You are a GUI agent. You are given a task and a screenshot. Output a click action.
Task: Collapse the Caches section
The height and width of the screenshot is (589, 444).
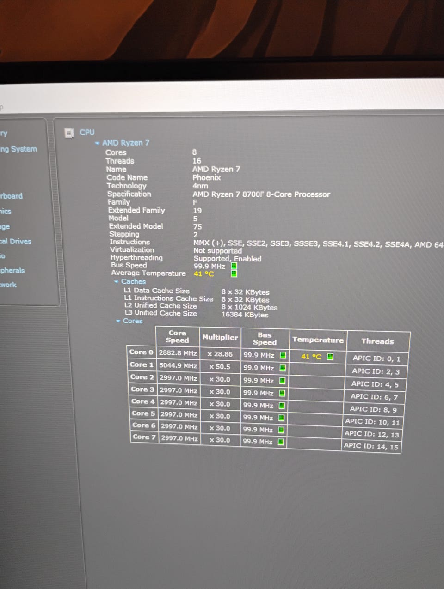click(117, 282)
